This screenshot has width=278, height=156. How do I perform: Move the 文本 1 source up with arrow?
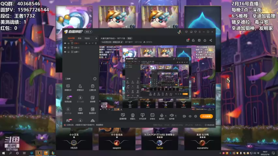click(x=89, y=43)
